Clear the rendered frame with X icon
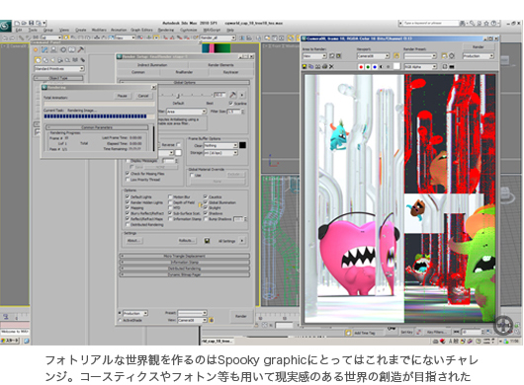 pos(331,67)
